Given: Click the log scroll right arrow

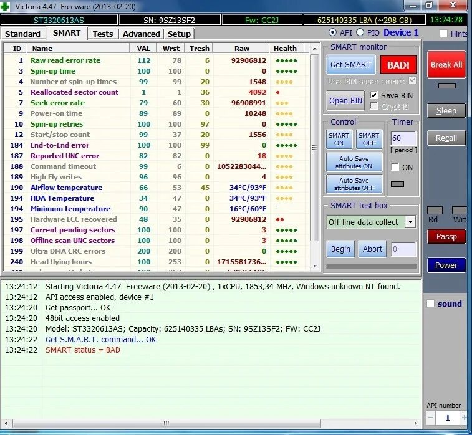Looking at the screenshot, I should (416, 423).
